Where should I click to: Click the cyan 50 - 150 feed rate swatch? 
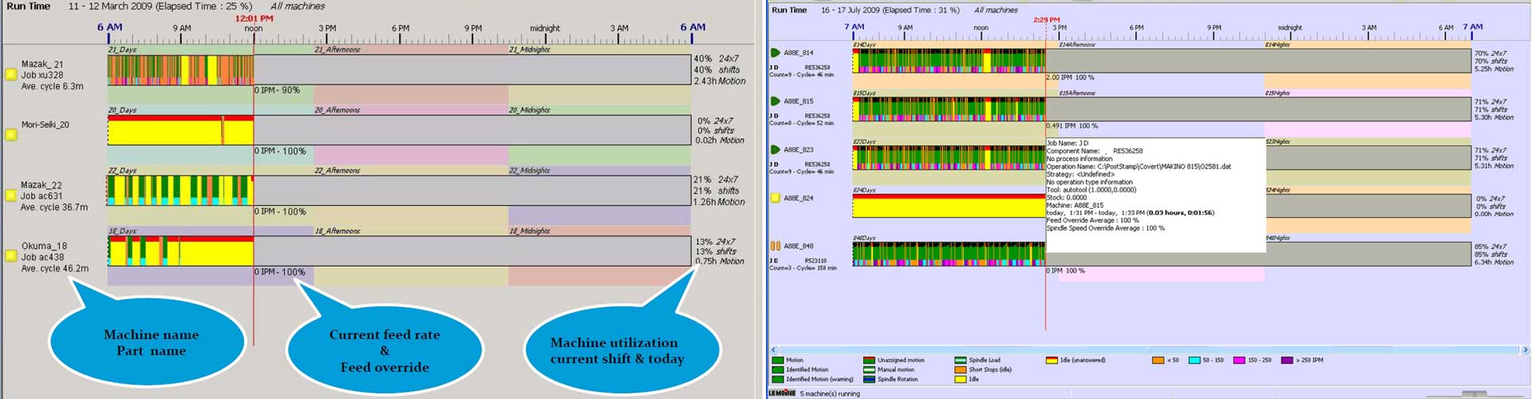click(1194, 360)
